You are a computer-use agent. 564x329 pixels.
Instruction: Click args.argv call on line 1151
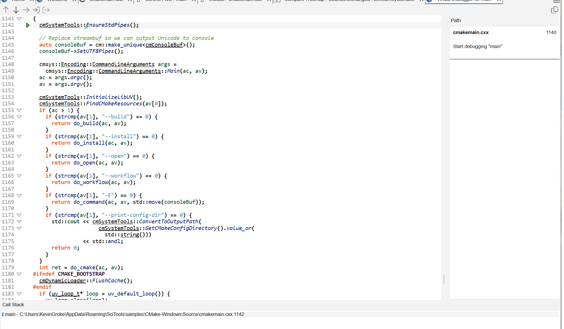[x=73, y=84]
